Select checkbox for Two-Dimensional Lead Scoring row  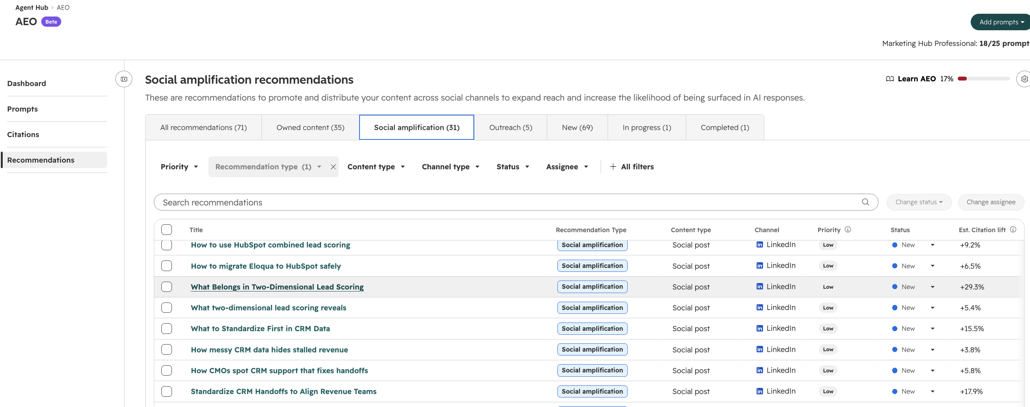tap(167, 287)
